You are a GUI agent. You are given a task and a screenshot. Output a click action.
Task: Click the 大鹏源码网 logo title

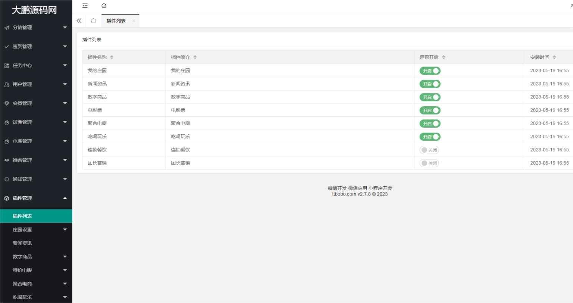point(34,10)
